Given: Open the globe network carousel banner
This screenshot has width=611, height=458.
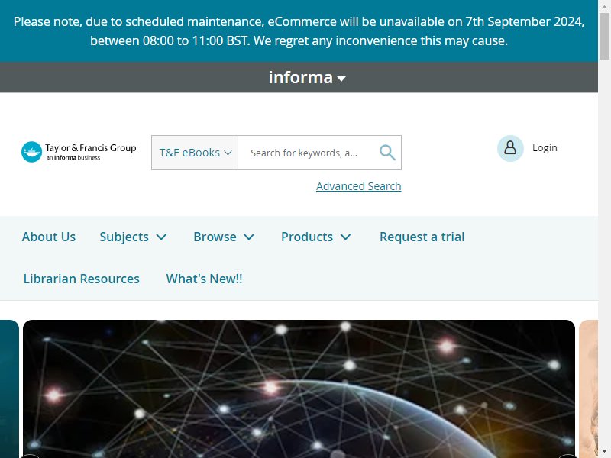Looking at the screenshot, I should click(299, 389).
